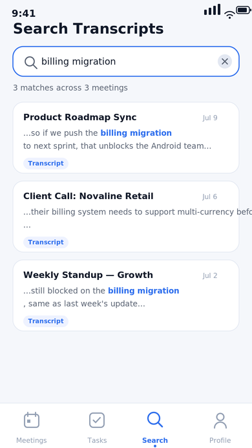Switch to the Meetings tab label
The image size is (252, 448).
click(32, 440)
